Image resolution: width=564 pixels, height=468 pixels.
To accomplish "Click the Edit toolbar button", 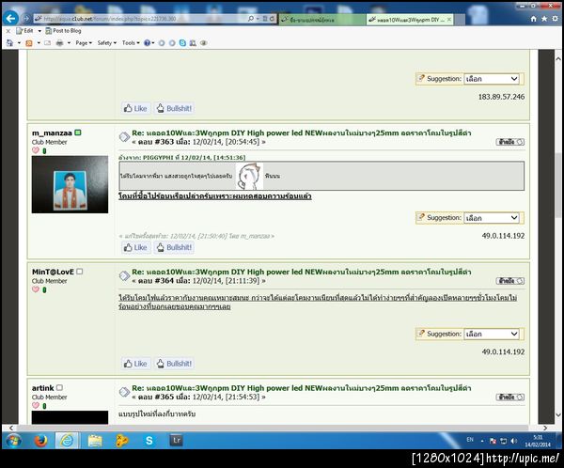I will (x=24, y=31).
